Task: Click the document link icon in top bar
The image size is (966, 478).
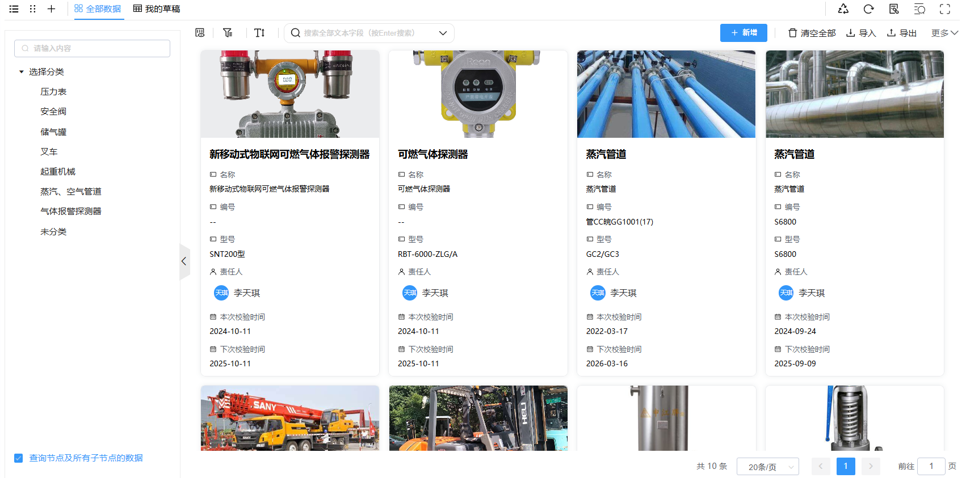Action: tap(894, 9)
